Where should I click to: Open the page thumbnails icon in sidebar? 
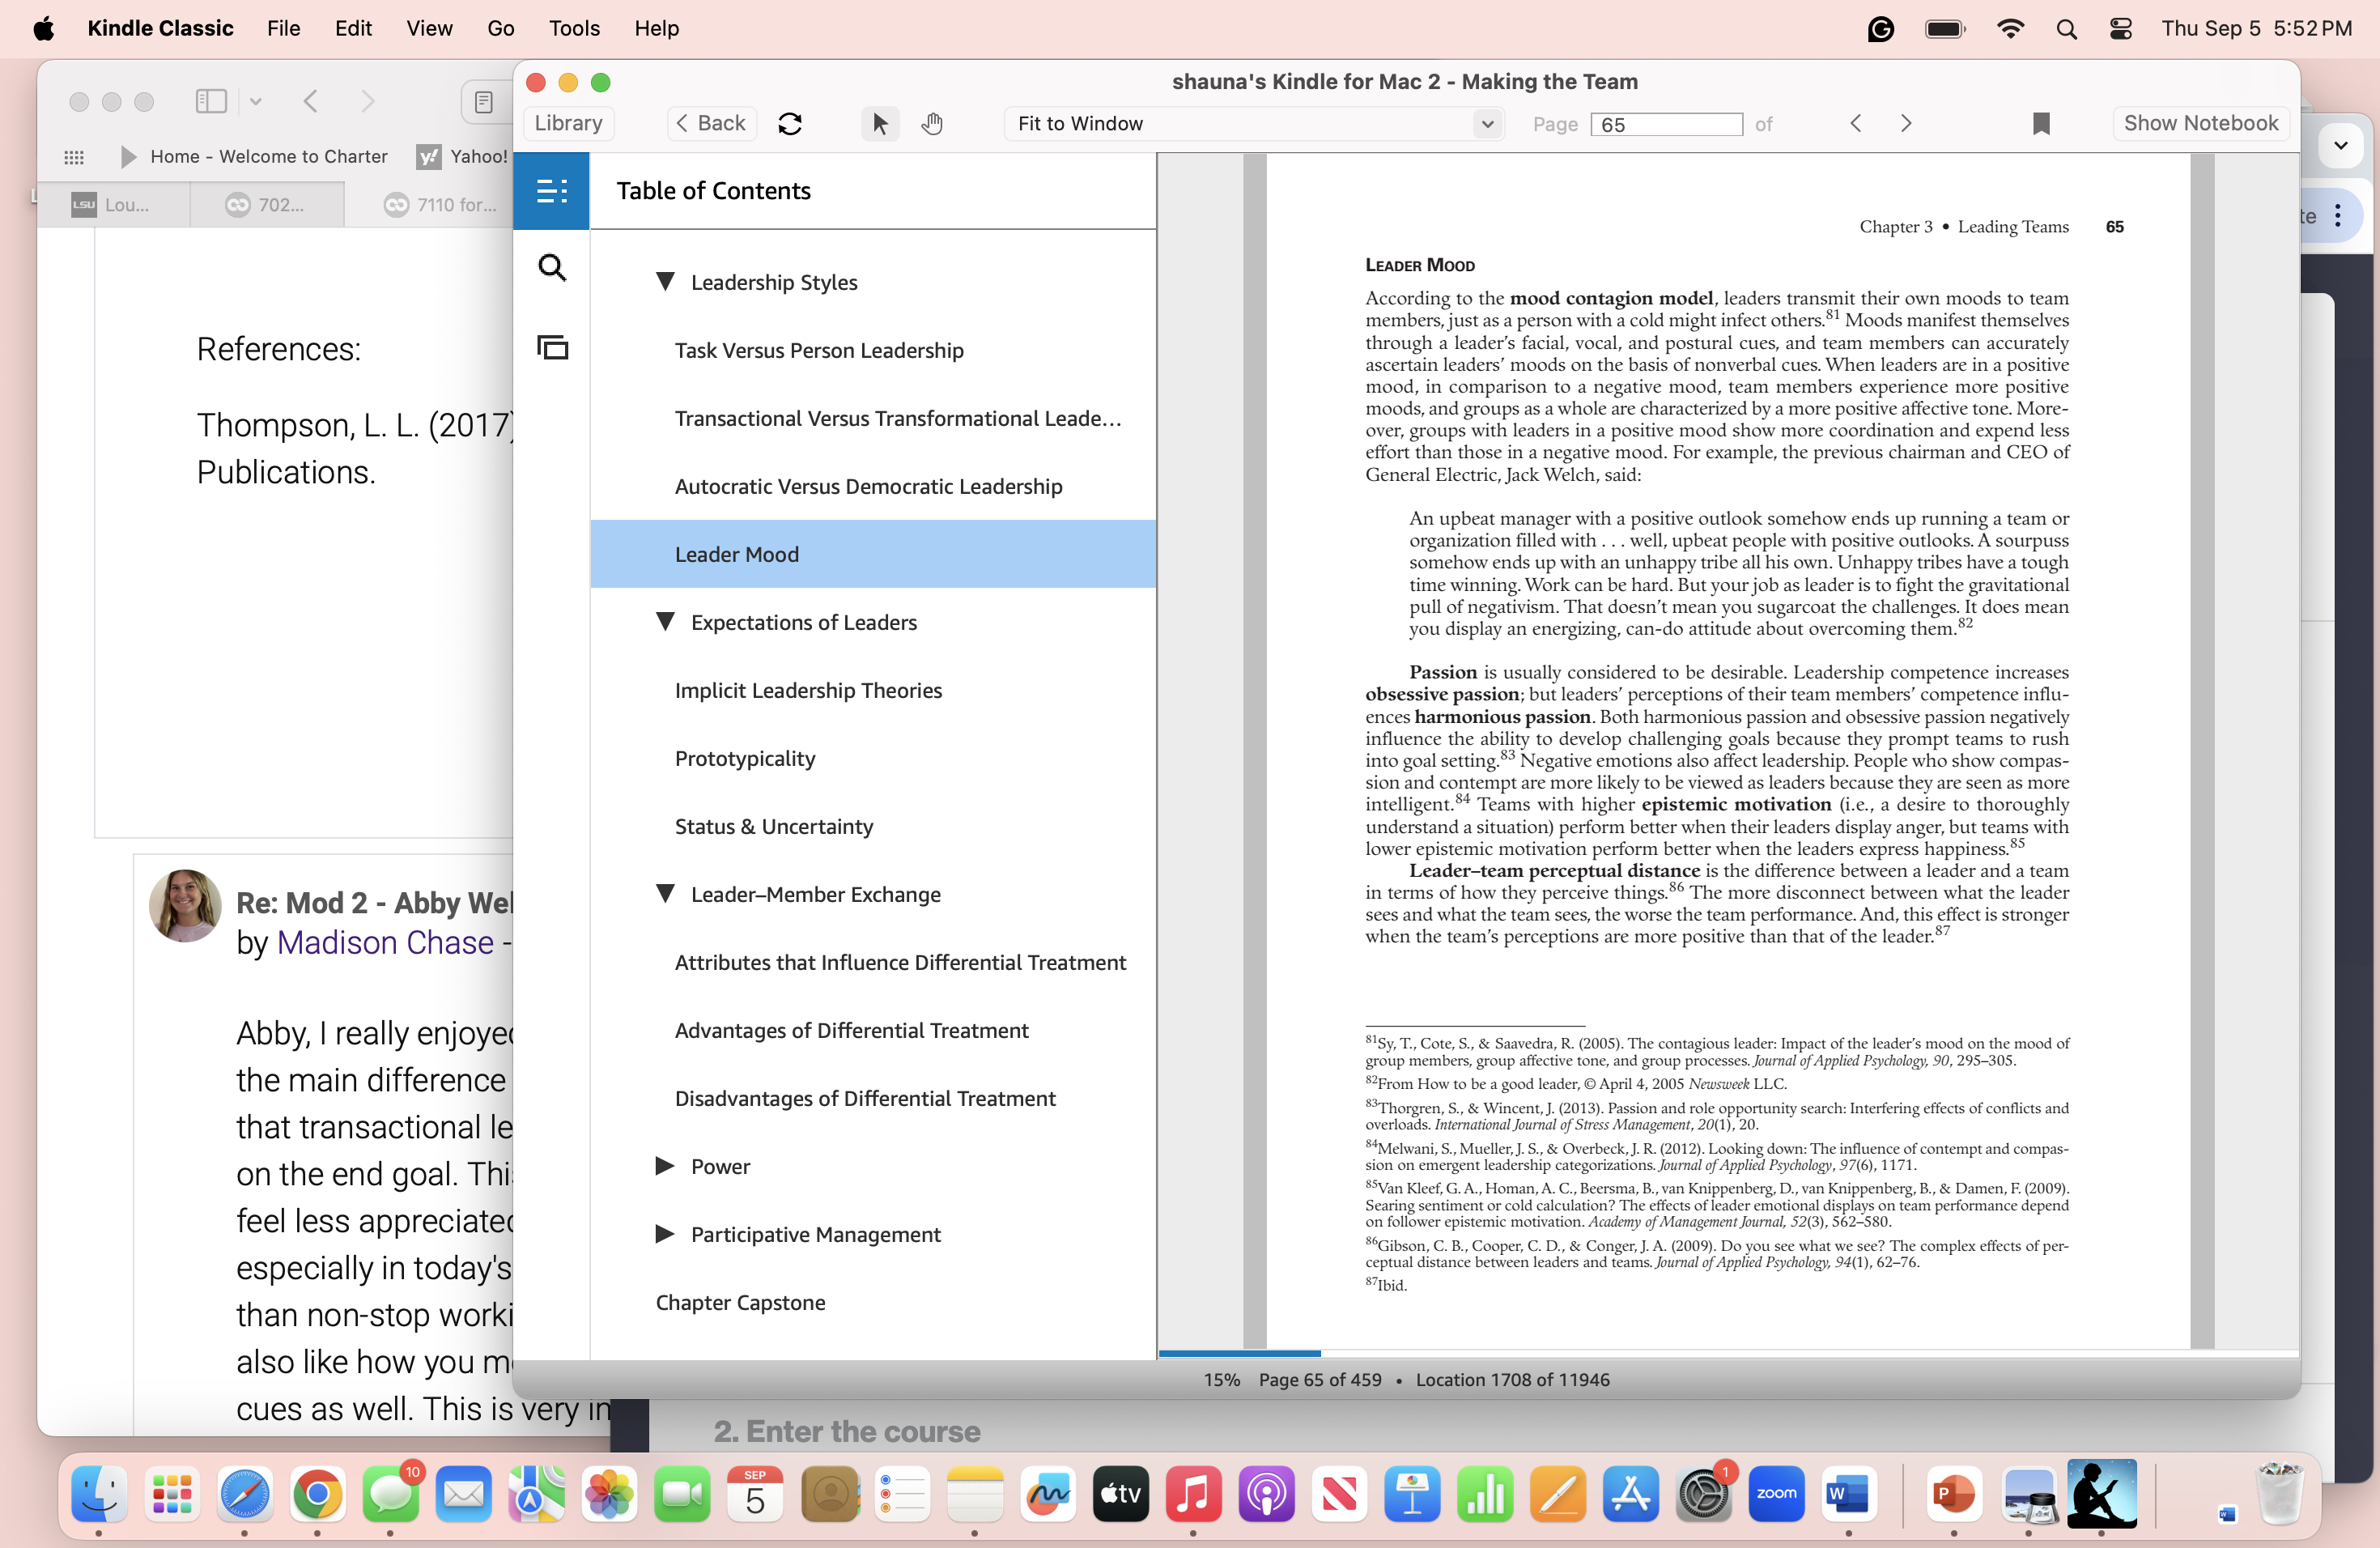point(552,347)
